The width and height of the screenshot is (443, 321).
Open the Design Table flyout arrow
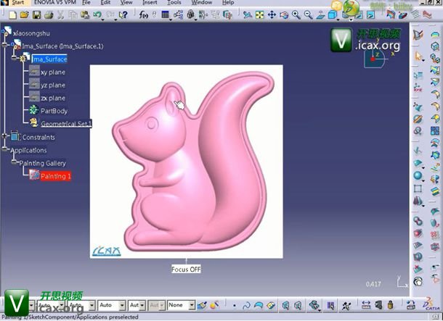pyautogui.click(x=171, y=20)
